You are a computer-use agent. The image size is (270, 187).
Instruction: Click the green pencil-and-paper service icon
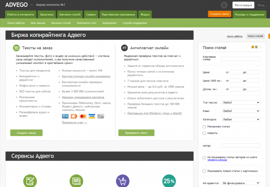(x=30, y=181)
